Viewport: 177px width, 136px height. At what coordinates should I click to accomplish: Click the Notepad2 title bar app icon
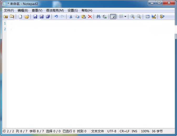coord(4,4)
